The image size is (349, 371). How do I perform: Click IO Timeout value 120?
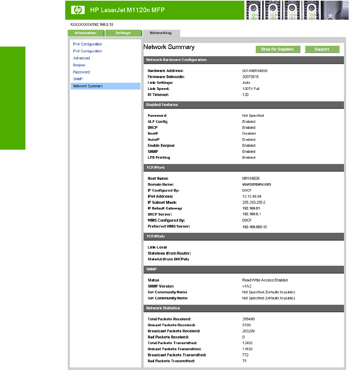[245, 95]
